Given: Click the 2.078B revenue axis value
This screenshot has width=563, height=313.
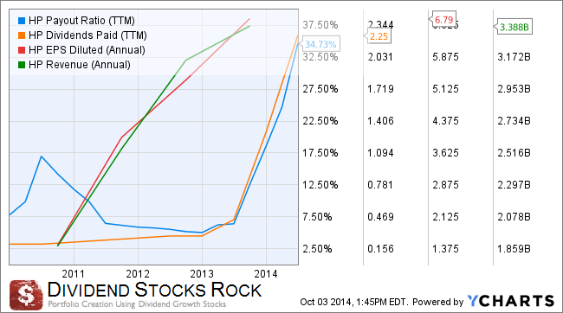Looking at the screenshot, I should tap(514, 217).
